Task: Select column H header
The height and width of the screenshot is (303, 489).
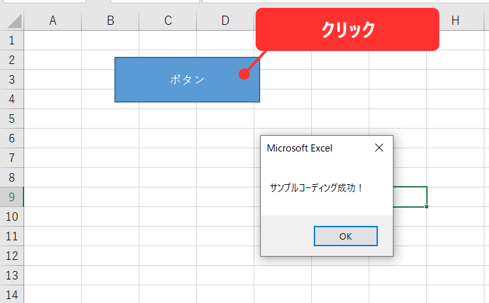Action: [x=455, y=21]
